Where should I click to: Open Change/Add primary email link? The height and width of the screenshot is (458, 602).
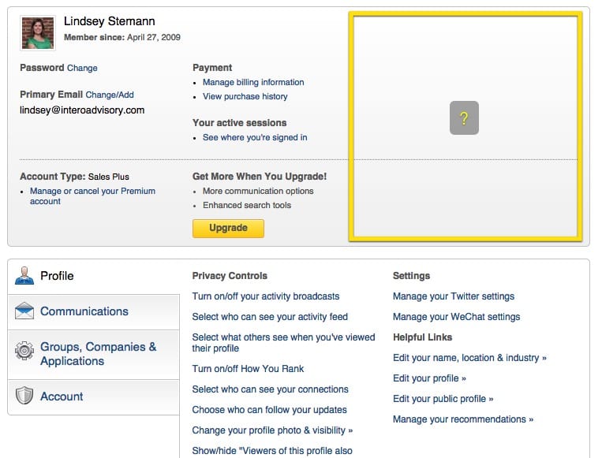110,95
